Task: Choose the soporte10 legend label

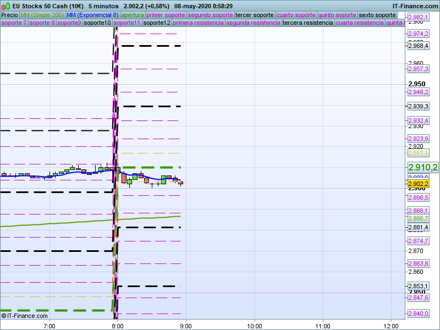Action: pyautogui.click(x=97, y=23)
